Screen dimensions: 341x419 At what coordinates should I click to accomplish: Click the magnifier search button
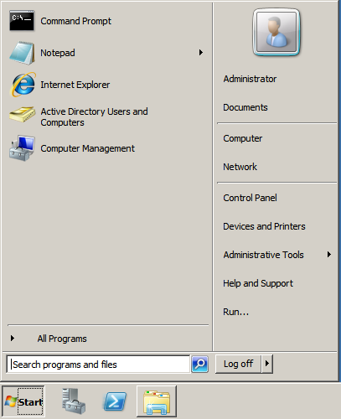pyautogui.click(x=200, y=364)
